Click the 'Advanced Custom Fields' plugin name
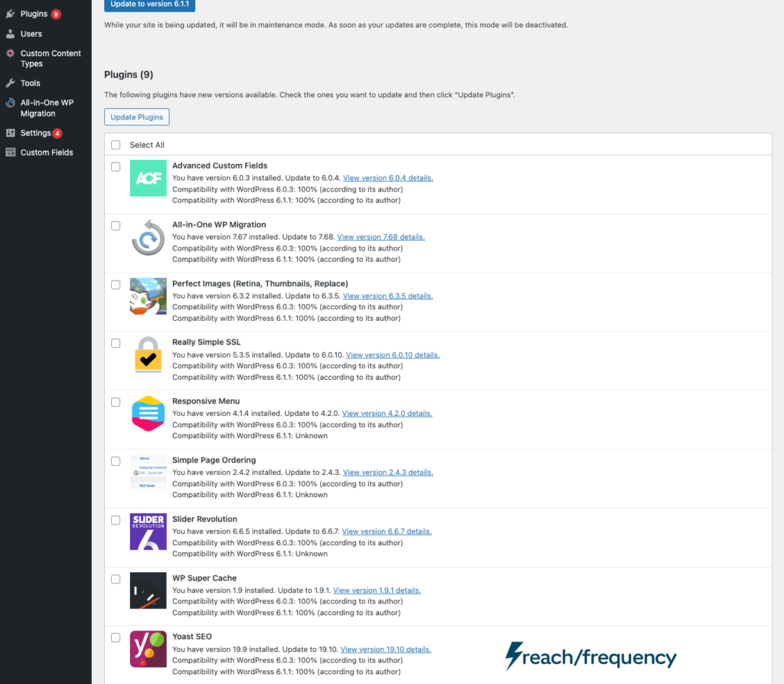The width and height of the screenshot is (784, 684). pos(220,165)
